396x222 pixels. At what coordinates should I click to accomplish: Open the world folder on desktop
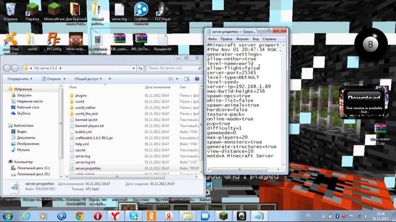32,41
